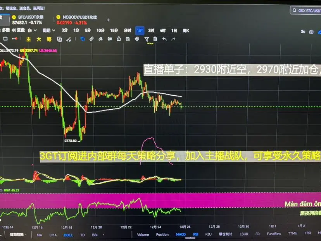The width and height of the screenshot is (321, 241).
Task: Enable the TD overlay indicator
Action: pos(83,235)
